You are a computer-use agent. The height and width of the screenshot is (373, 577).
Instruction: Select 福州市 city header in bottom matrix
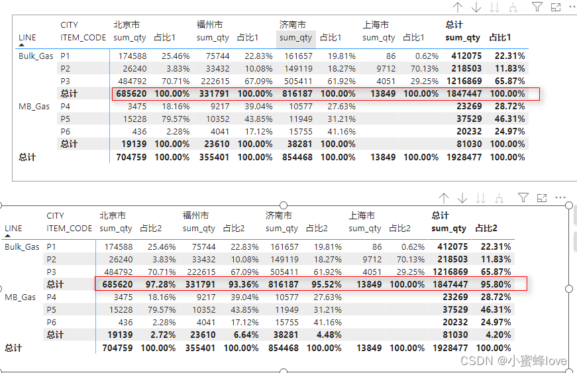click(x=196, y=215)
